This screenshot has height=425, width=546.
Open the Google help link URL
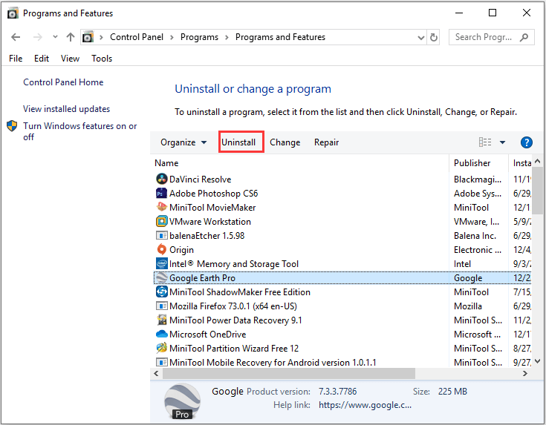[x=365, y=405]
